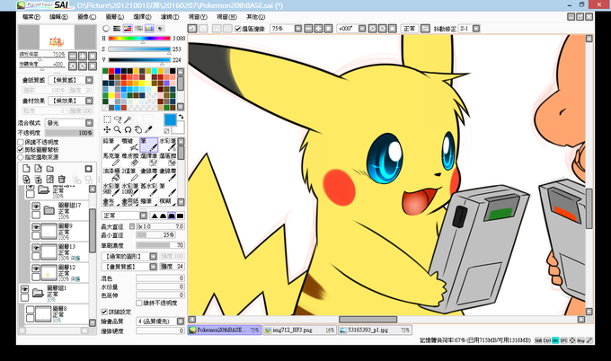
Task: Choose the 鉛筆 pencil brush
Action: tap(111, 145)
